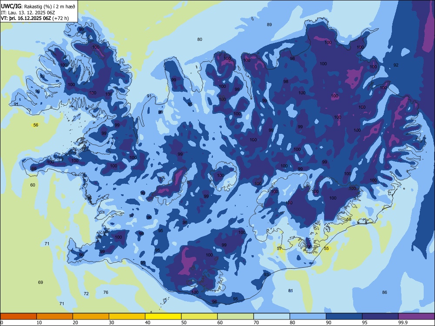This screenshot has height=326, width=435.
Task: Click the valid time 'VT: þri. 16.12.2025 06Z (+72 h)'
Action: pyautogui.click(x=35, y=18)
